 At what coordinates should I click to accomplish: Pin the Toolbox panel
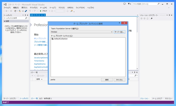(x=25, y=15)
